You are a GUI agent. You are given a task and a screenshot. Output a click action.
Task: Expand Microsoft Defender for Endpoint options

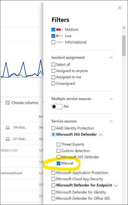click(116, 186)
